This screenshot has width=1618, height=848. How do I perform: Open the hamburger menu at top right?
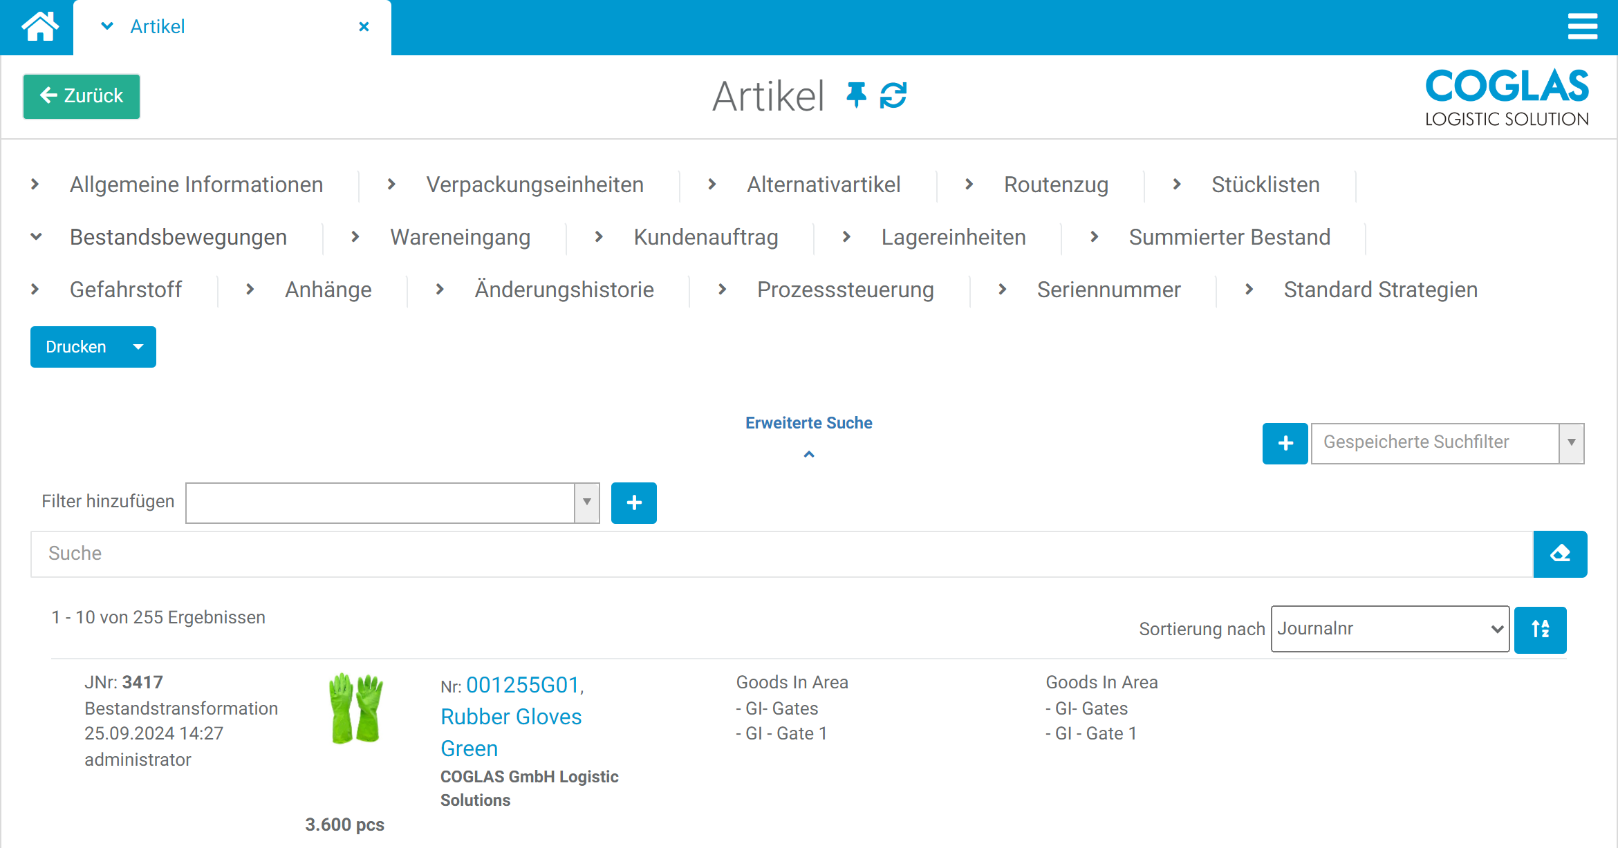point(1582,26)
